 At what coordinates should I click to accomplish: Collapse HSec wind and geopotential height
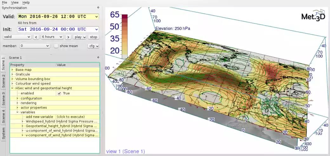[12, 88]
